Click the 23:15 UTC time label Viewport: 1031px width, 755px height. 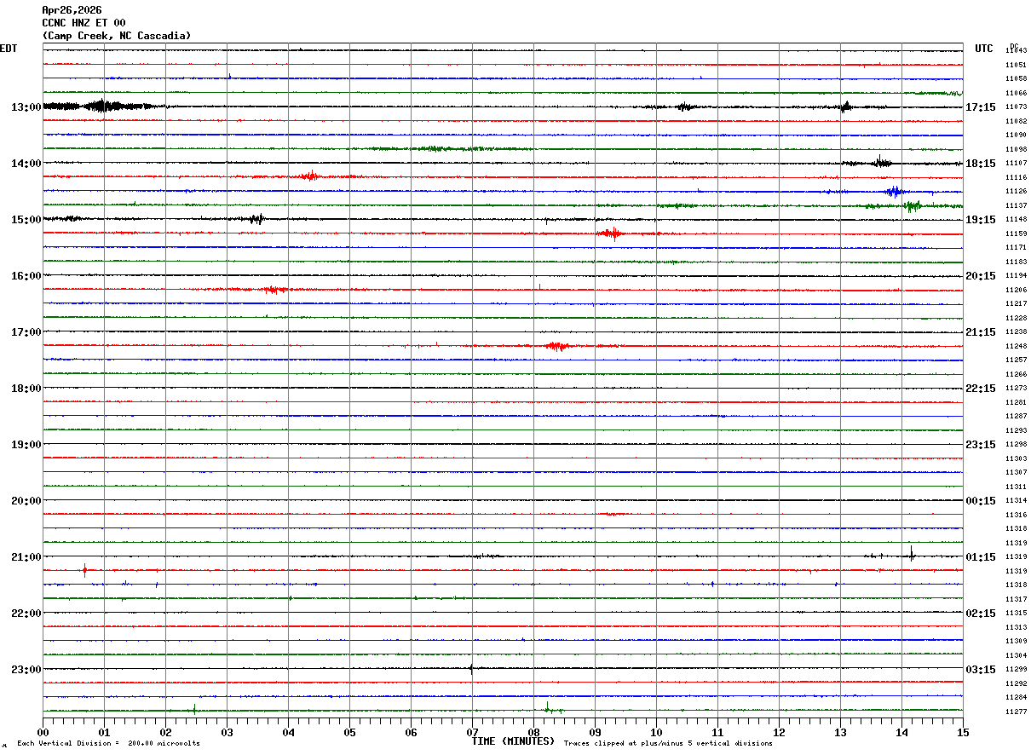click(x=981, y=445)
